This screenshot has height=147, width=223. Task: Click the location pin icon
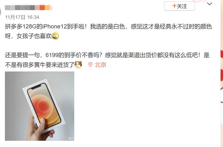(90, 65)
